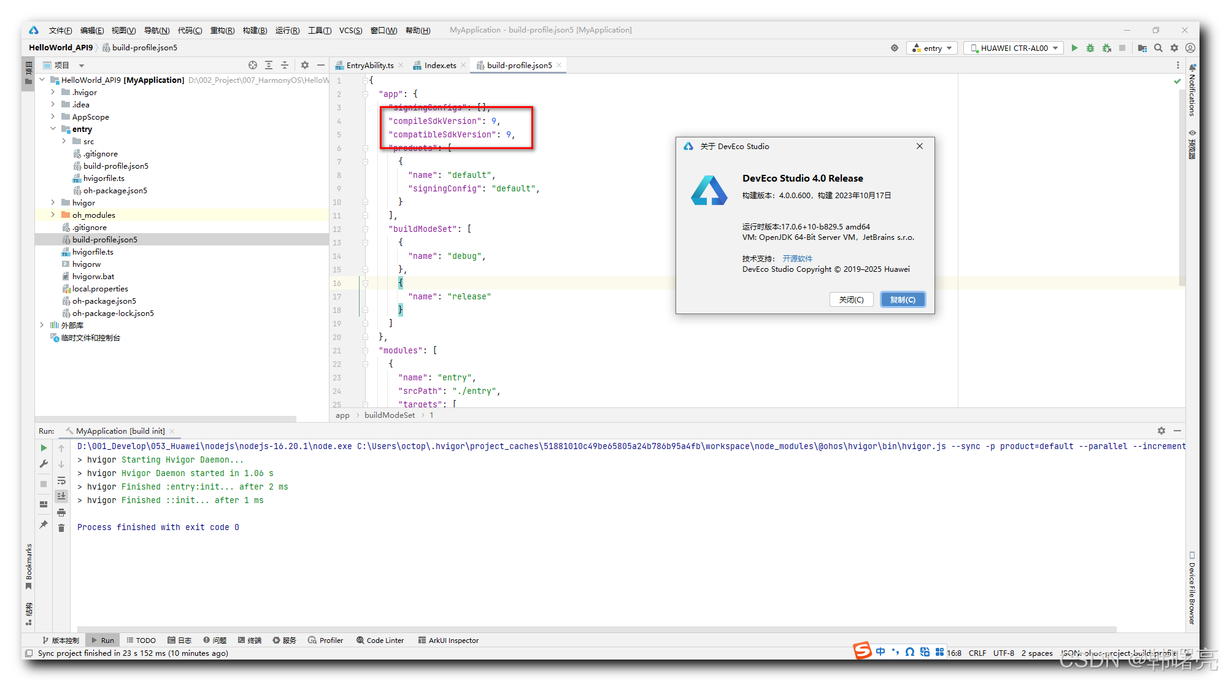
Task: Open the entry run configuration dropdown
Action: click(932, 48)
